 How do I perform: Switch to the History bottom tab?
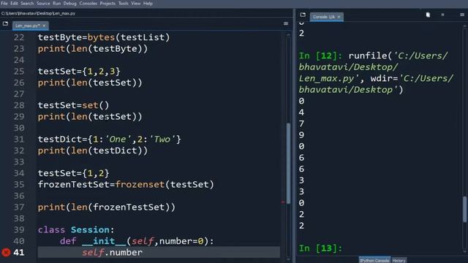pyautogui.click(x=399, y=260)
